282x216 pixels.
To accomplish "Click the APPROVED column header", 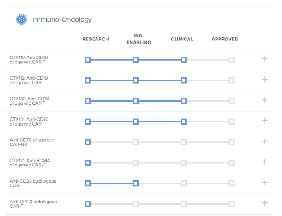I will (x=225, y=39).
